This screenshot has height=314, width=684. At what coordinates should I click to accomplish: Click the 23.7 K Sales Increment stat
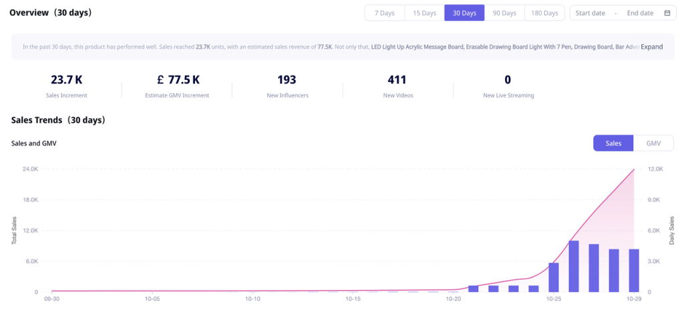(x=66, y=80)
